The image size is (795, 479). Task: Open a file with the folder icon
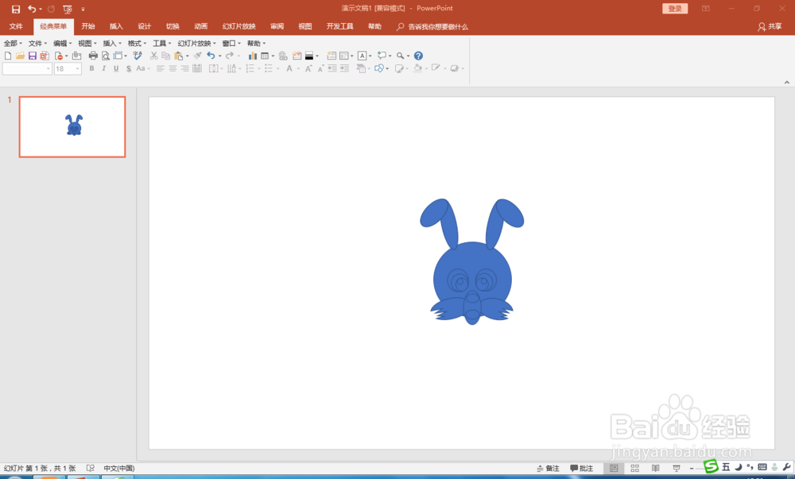coord(21,56)
